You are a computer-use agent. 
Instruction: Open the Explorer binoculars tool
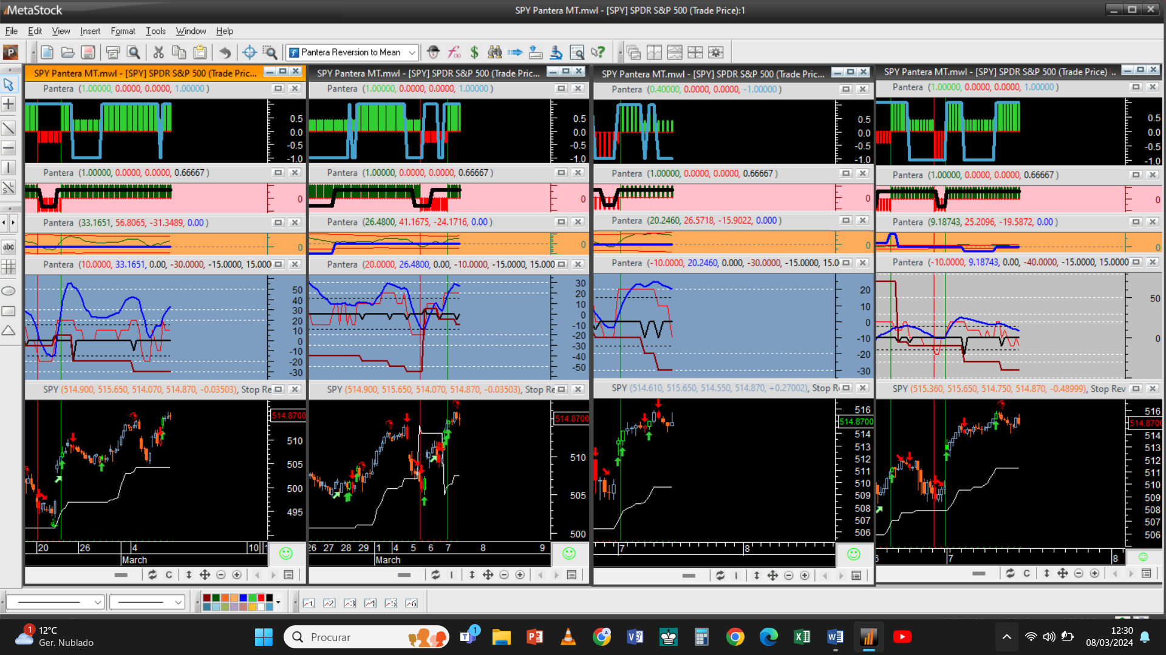[x=495, y=52]
